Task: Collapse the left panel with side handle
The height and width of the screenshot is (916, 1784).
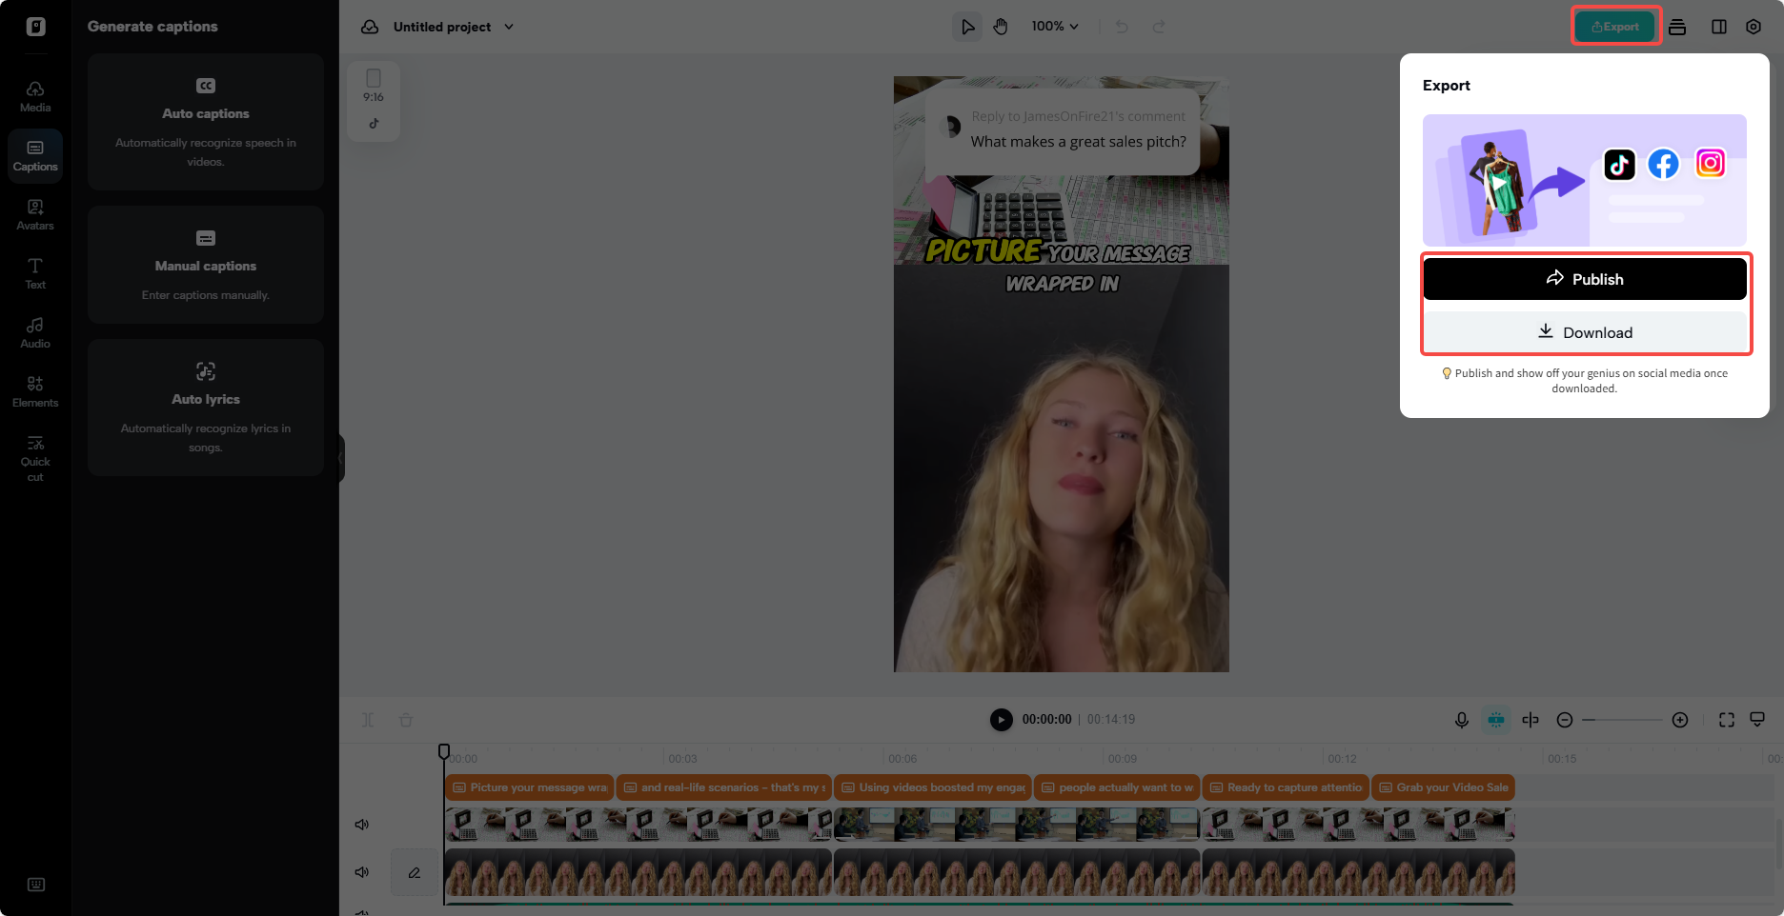Action: pos(341,458)
